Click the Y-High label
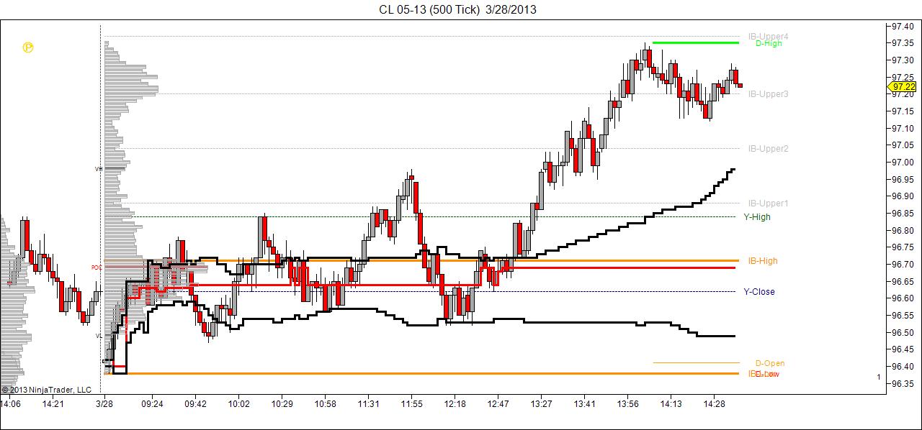This screenshot has height=430, width=922. [757, 216]
